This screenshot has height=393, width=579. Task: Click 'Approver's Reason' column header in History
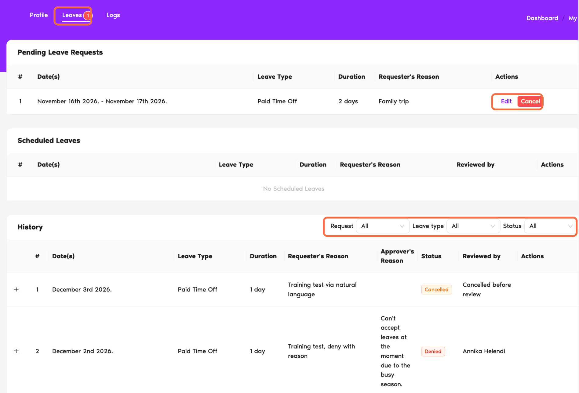click(x=397, y=256)
